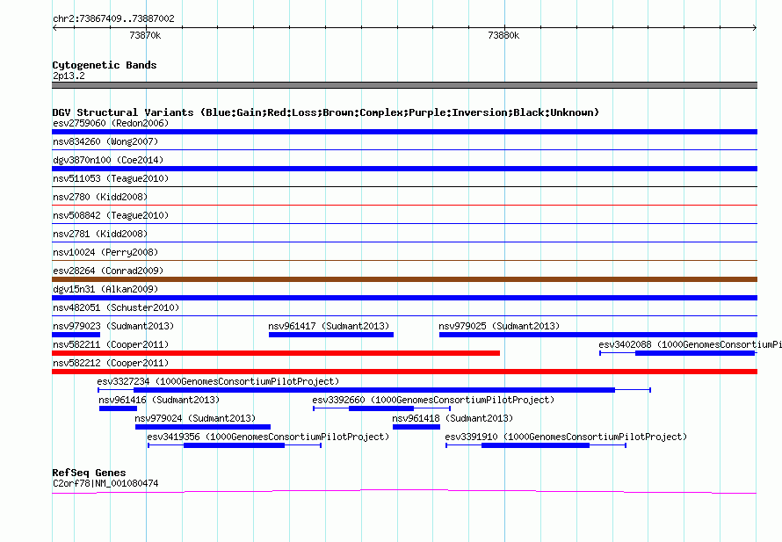Select the nsv961418 (Sudmant2013) variant
Viewport: 782px width, 542px height.
point(416,427)
